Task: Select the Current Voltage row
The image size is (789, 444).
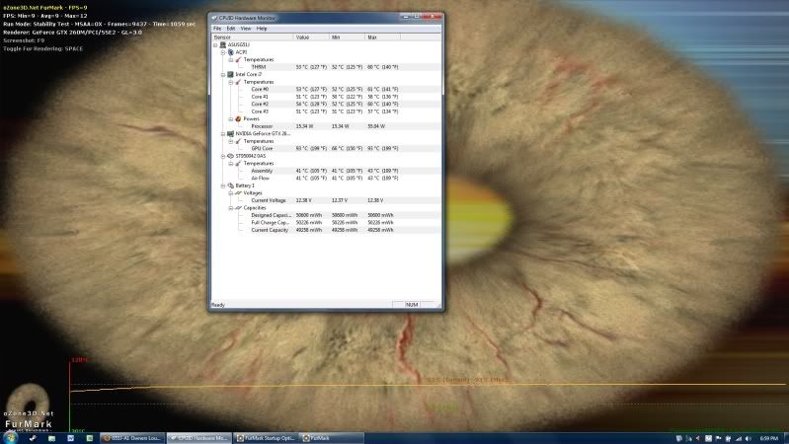Action: [x=326, y=200]
